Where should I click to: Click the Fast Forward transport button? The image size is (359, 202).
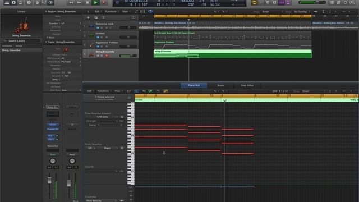point(79,2)
